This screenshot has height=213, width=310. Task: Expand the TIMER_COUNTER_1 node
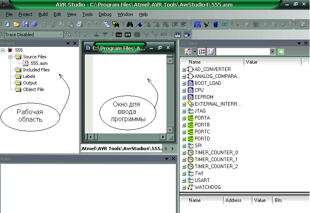[x=184, y=160]
